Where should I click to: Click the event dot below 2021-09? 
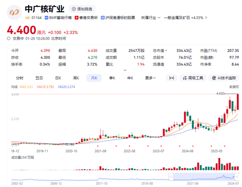coord(98,146)
